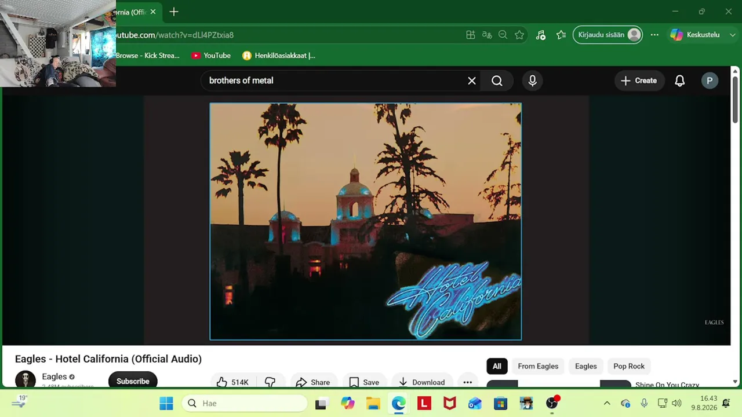Open Task View on the taskbar
This screenshot has height=417, width=742.
coord(321,403)
